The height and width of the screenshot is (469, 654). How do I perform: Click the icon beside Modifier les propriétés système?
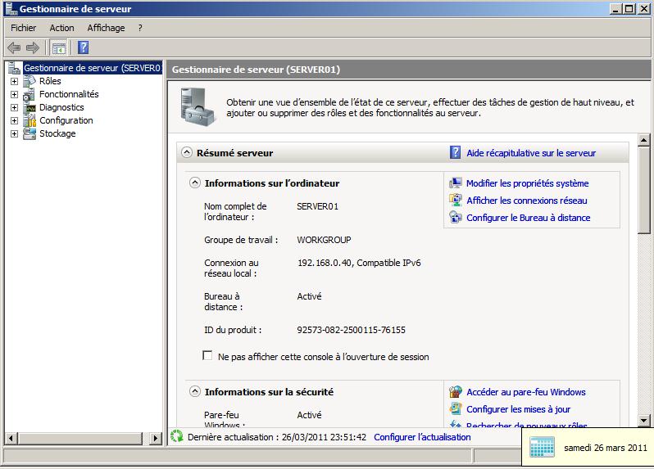click(x=456, y=183)
